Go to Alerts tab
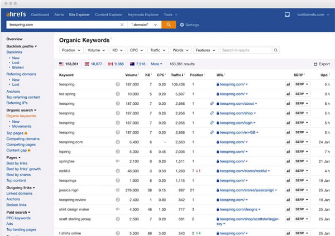 (59, 15)
